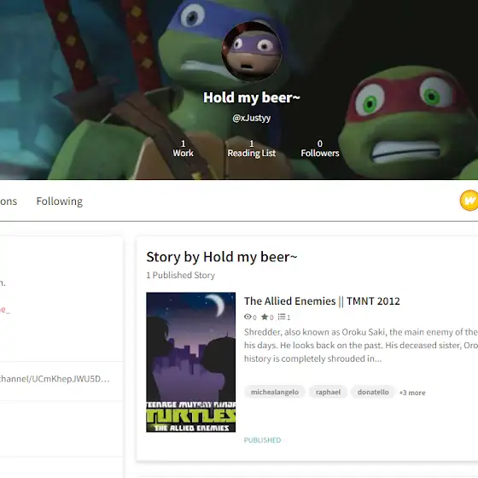Click the Shredder story description text
Screen dimensions: 478x478
pyautogui.click(x=361, y=346)
